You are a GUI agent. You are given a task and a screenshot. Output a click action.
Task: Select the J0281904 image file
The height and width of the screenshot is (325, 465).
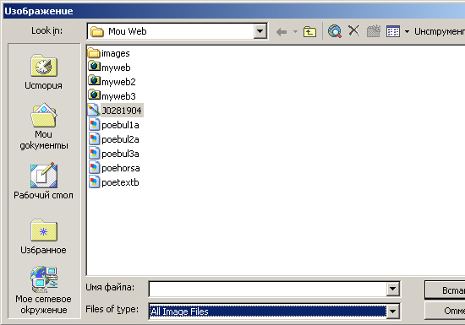(115, 111)
